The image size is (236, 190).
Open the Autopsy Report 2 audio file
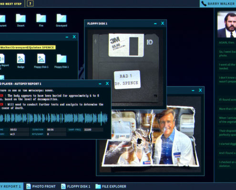(x=3, y=61)
